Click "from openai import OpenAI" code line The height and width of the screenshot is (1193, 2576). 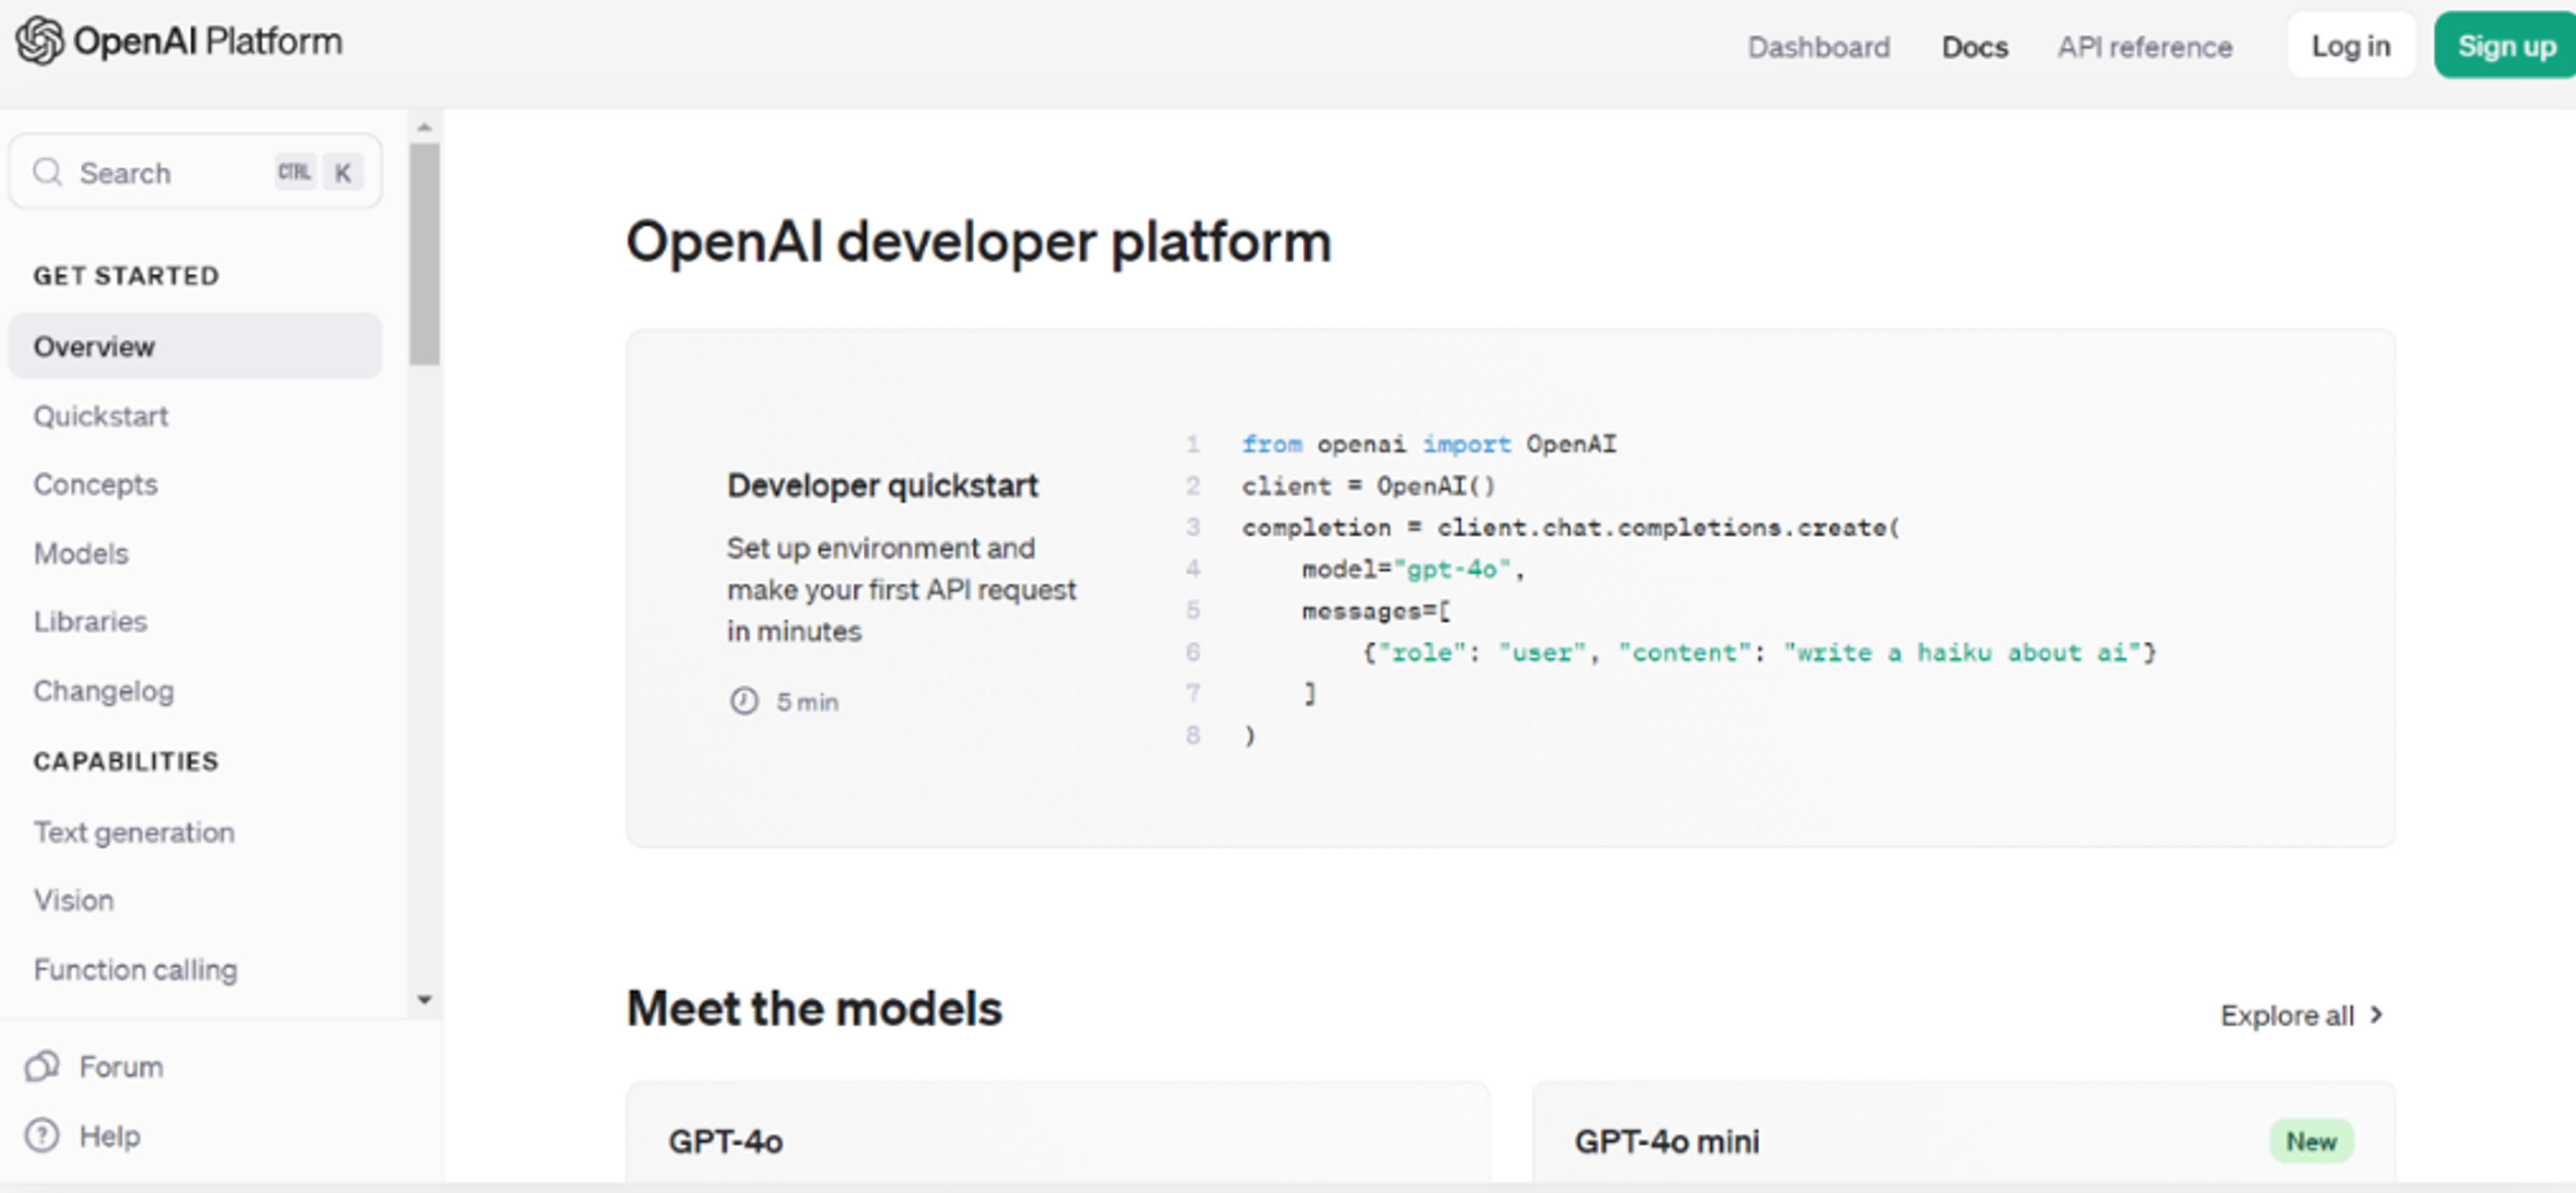click(1429, 444)
